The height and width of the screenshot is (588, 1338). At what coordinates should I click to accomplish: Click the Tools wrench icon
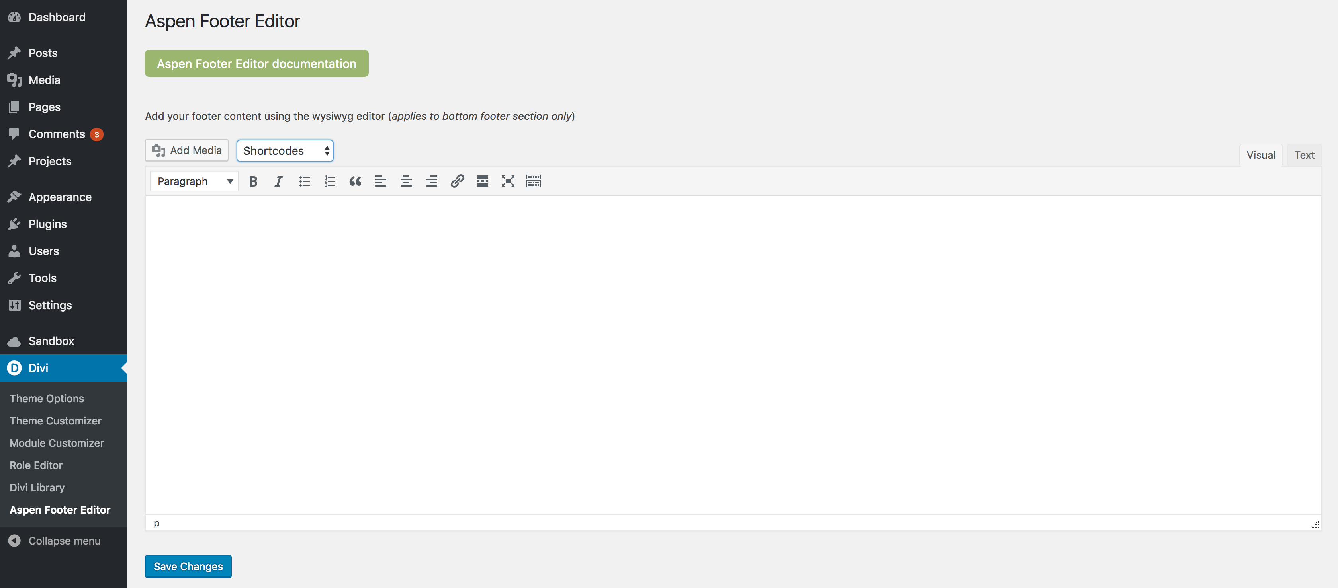coord(15,278)
